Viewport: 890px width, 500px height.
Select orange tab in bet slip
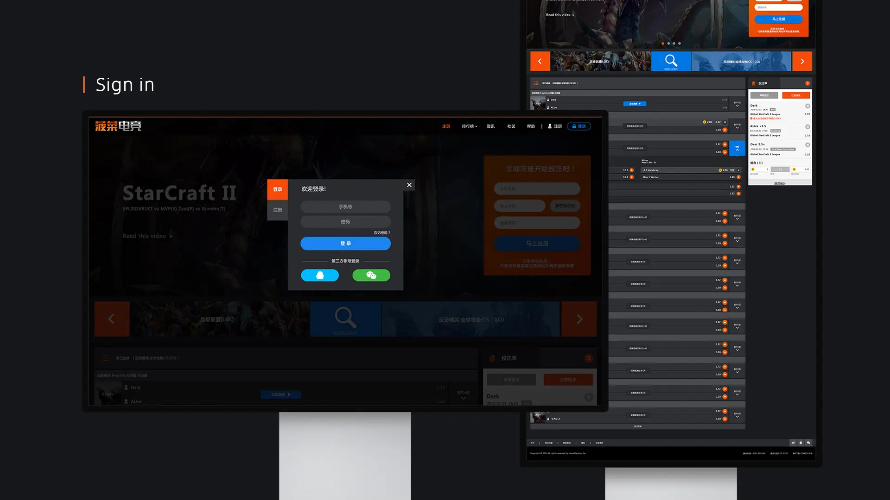click(796, 95)
